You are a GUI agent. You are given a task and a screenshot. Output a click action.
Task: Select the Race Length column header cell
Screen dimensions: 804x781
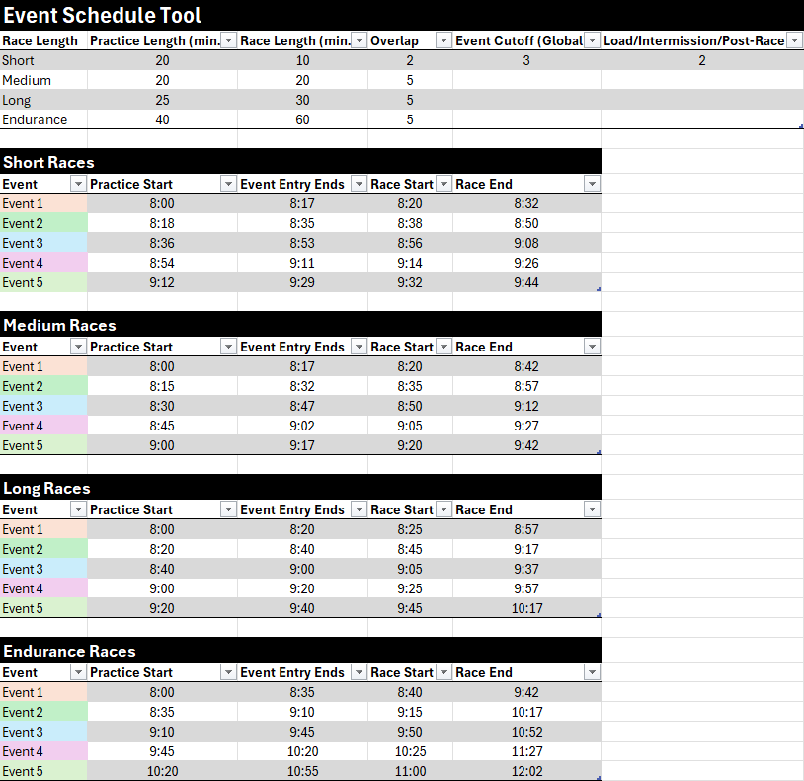click(x=43, y=40)
